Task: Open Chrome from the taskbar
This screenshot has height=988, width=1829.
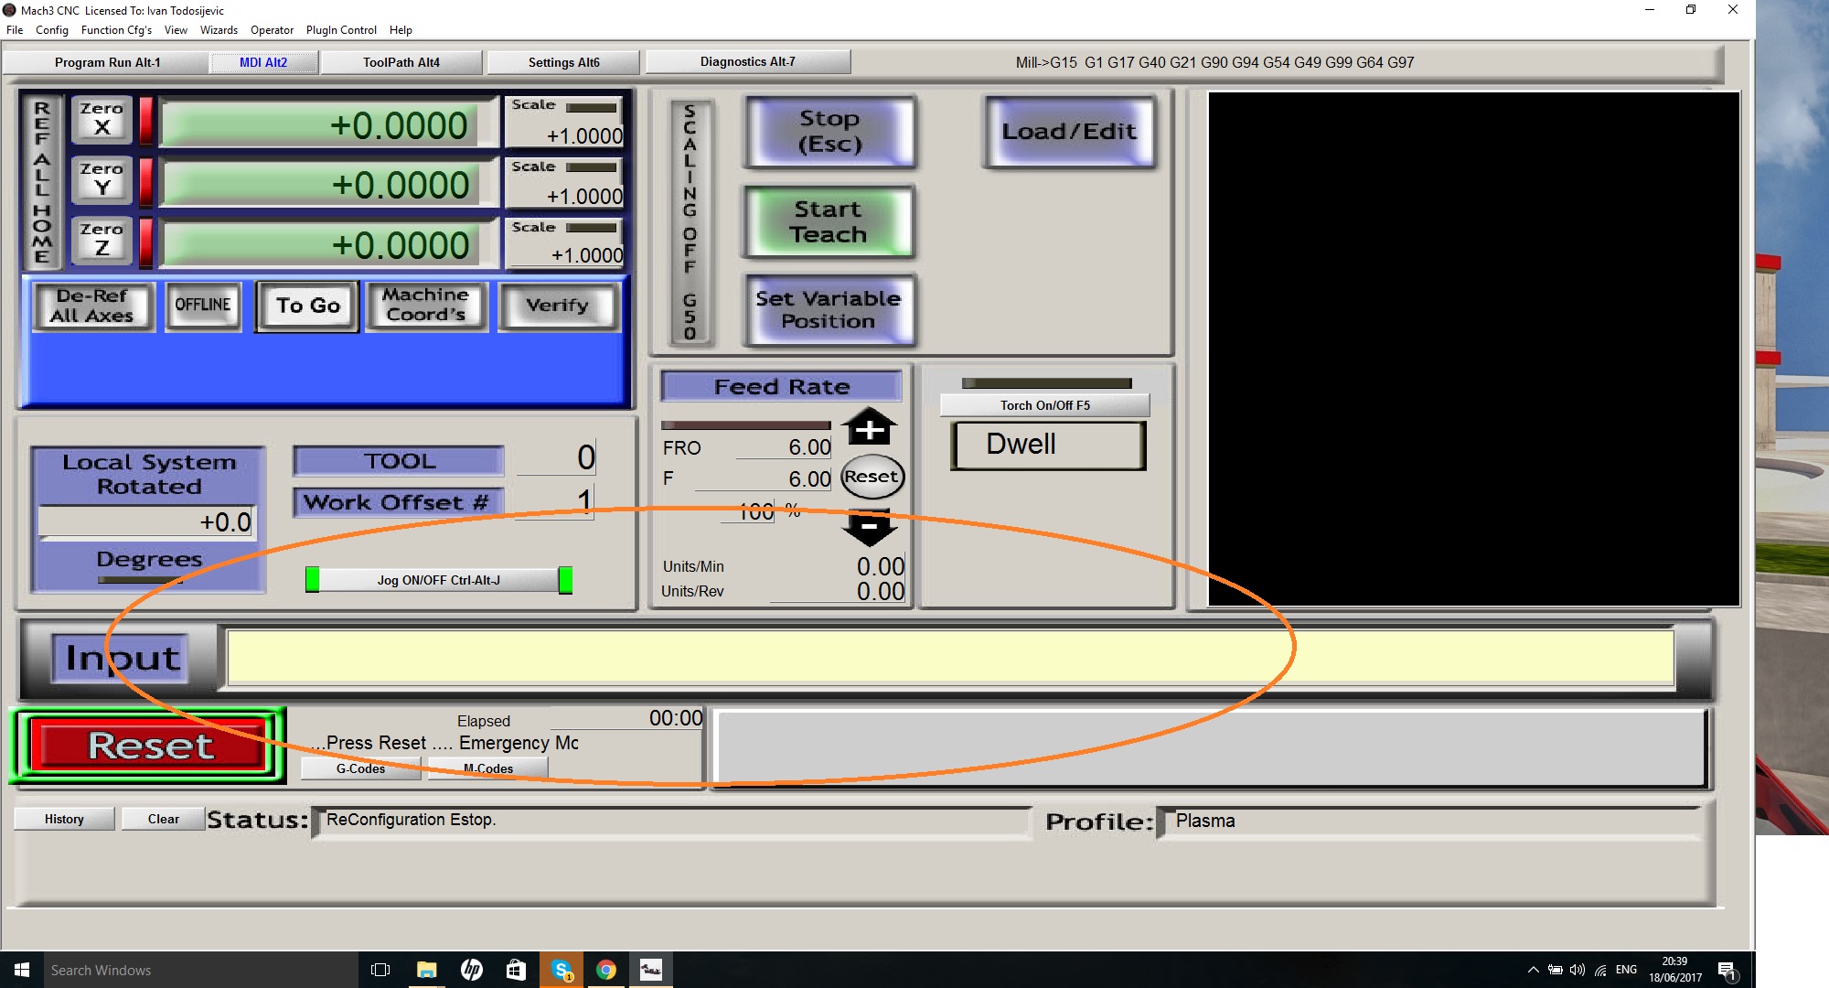Action: 606,970
